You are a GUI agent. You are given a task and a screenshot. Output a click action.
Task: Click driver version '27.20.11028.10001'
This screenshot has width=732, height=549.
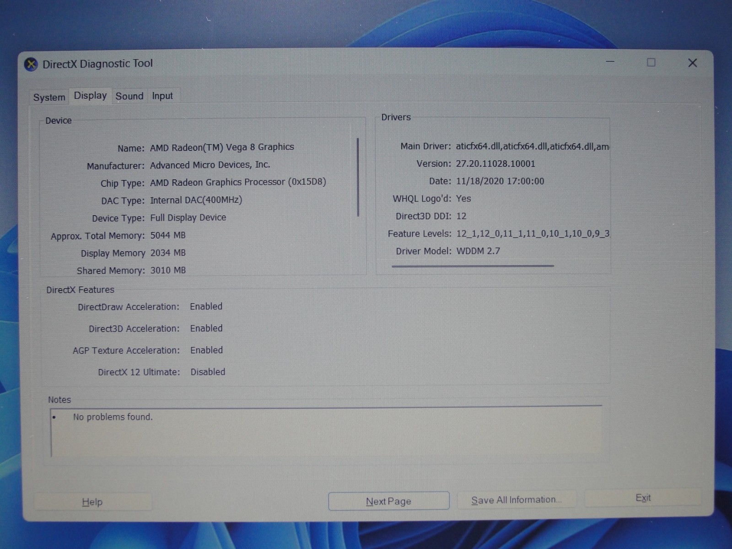coord(495,164)
